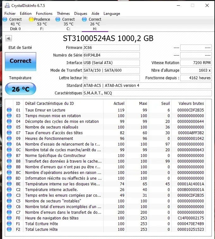Click status orb for attribute 01 read error rate
Image resolution: width=215 pixels, height=239 pixels.
tap(9, 110)
